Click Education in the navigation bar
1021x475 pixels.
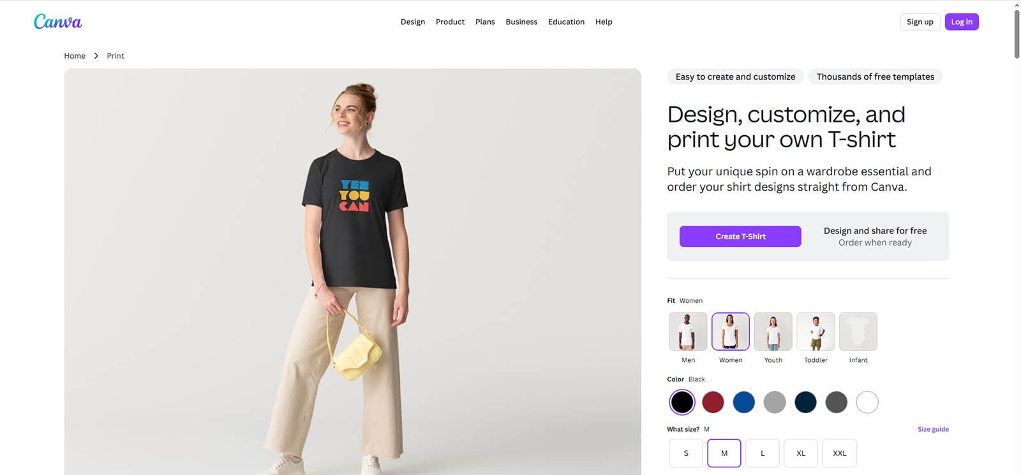(x=566, y=21)
